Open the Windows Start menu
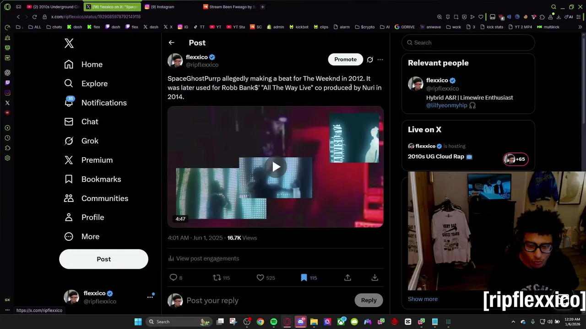The image size is (586, 329). (x=138, y=322)
